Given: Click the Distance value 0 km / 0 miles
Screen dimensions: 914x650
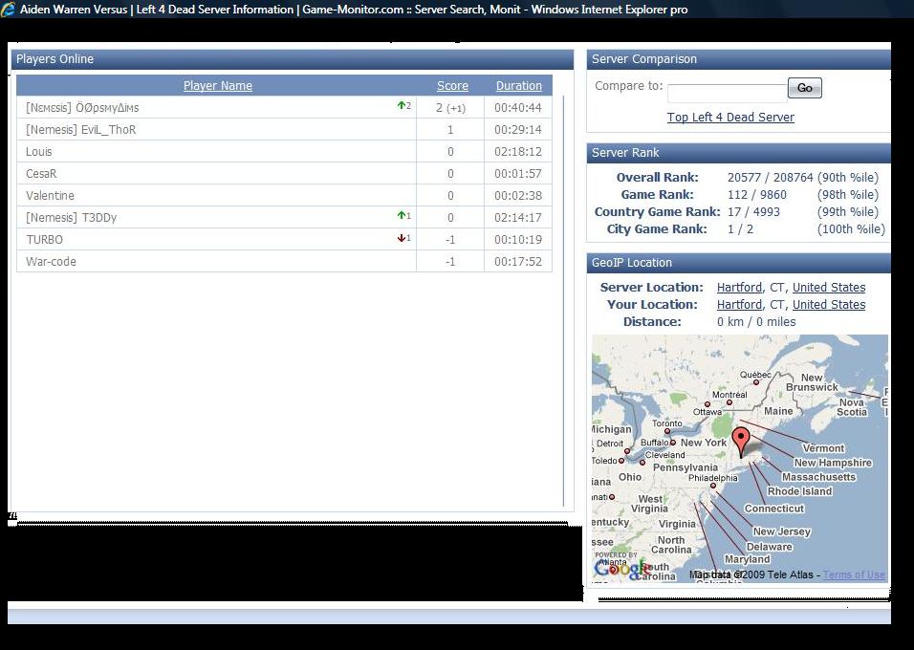Looking at the screenshot, I should click(756, 322).
